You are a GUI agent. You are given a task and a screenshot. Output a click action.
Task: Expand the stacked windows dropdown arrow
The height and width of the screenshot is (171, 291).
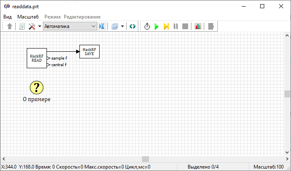coord(122,26)
